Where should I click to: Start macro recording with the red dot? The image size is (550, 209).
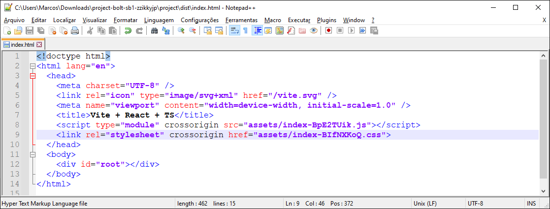(x=328, y=31)
